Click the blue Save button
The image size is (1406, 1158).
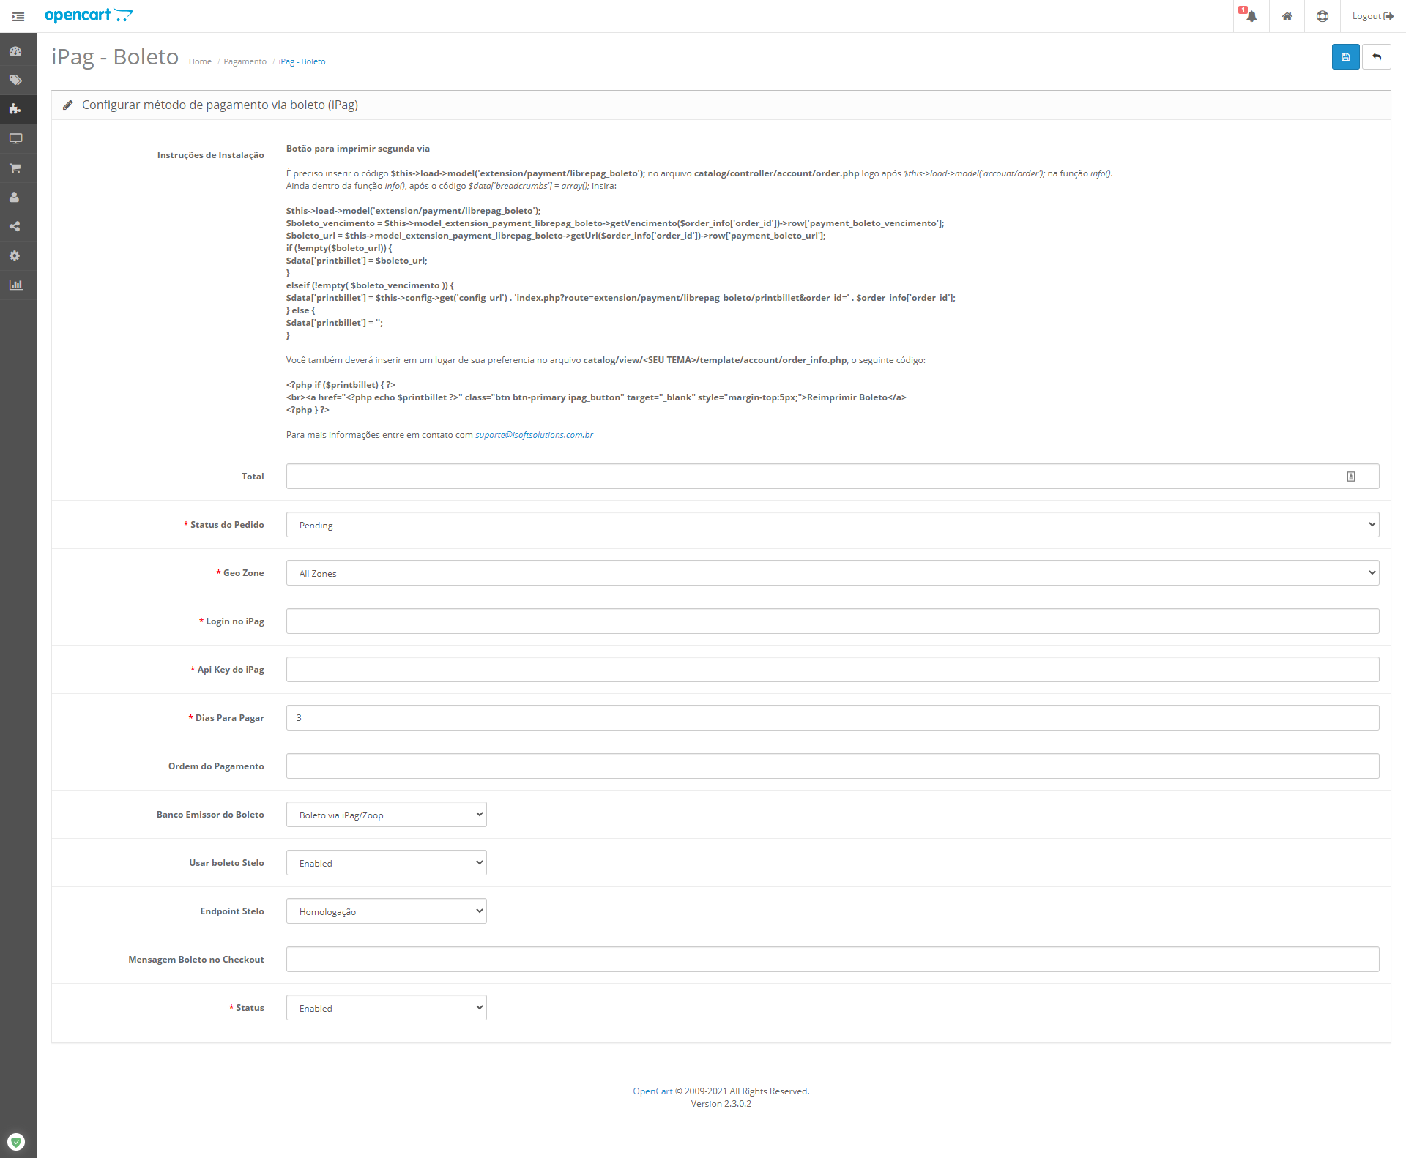pyautogui.click(x=1345, y=57)
